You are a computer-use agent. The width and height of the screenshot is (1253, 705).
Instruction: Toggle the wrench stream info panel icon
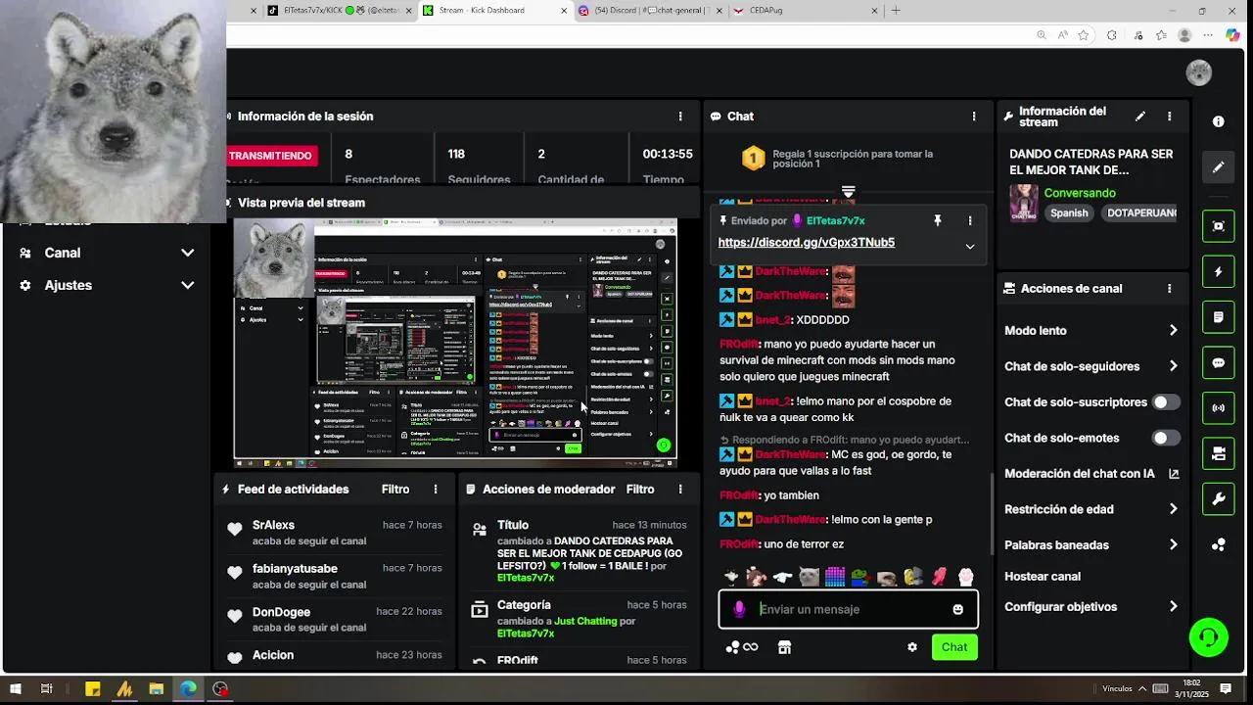click(x=1218, y=498)
